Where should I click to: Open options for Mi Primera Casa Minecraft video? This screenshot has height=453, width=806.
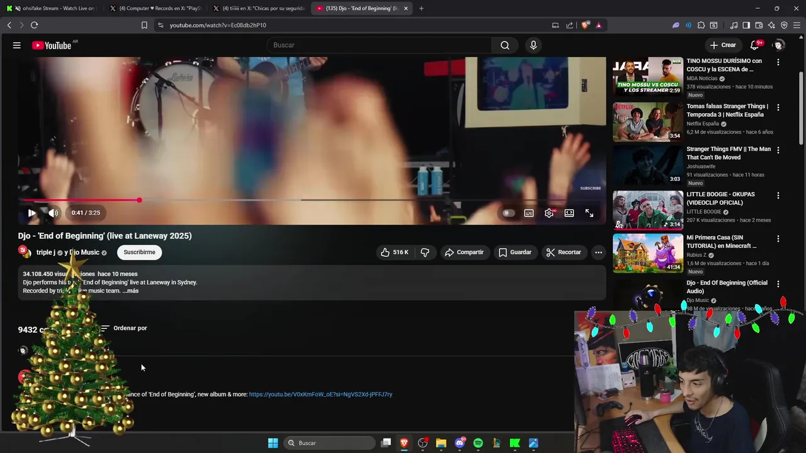coord(778,239)
